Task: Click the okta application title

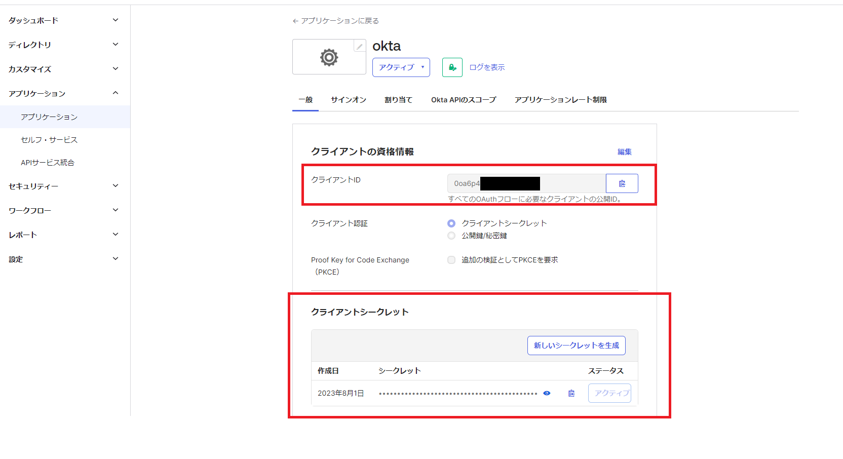Action: 387,46
